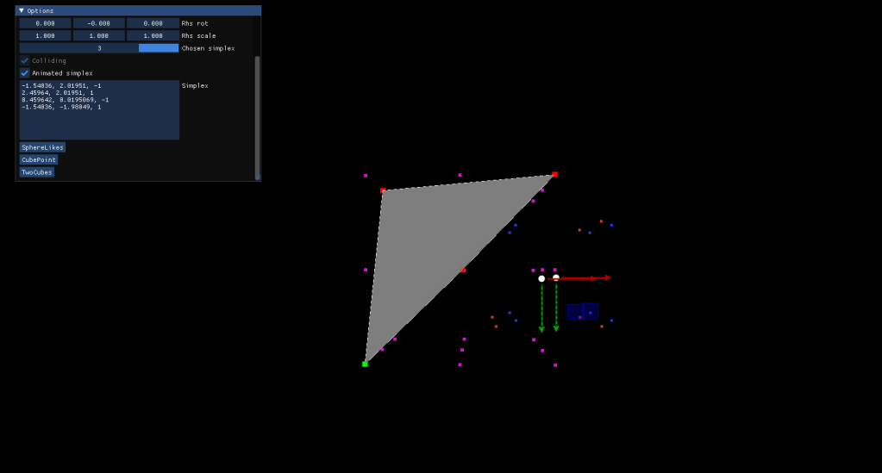The width and height of the screenshot is (882, 473).
Task: Click the red arrow's rightmost arrowhead
Action: (x=608, y=277)
